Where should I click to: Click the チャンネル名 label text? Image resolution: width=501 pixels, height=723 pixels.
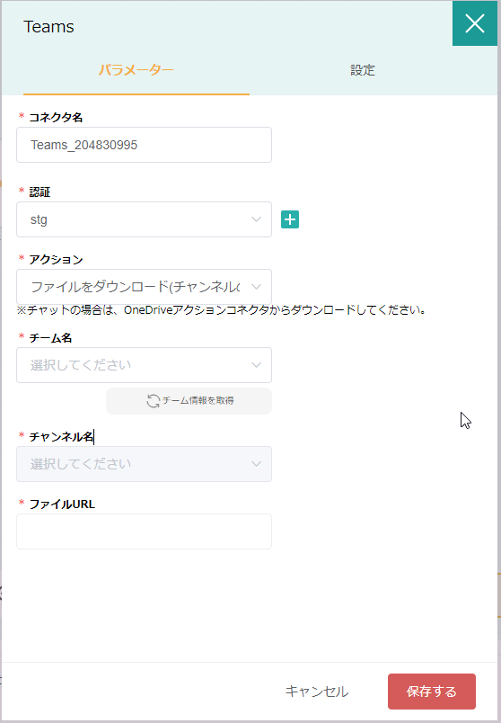[x=61, y=437]
